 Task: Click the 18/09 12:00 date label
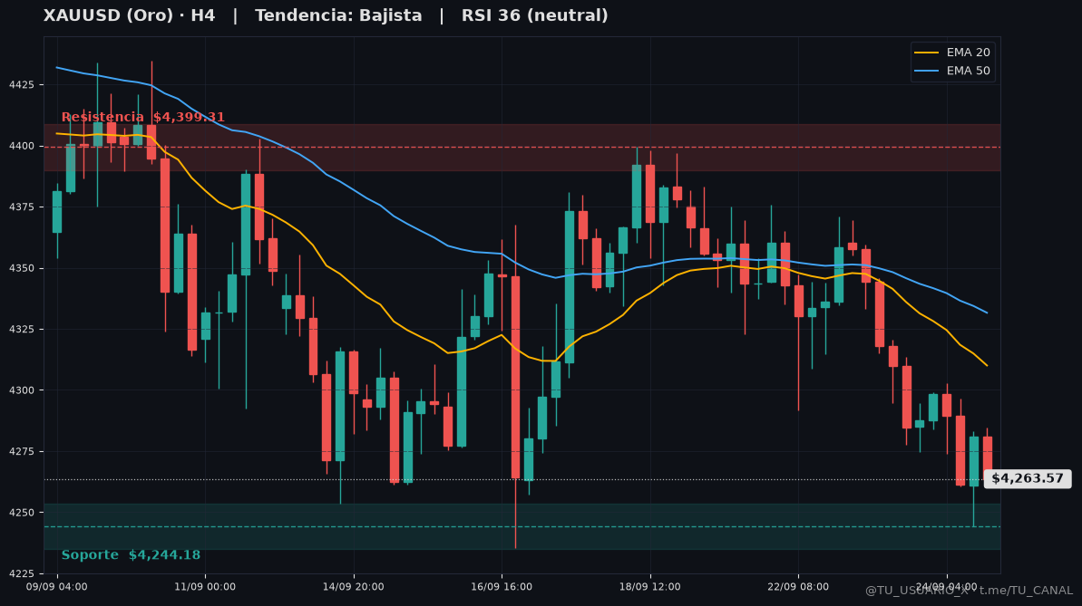[x=650, y=587]
